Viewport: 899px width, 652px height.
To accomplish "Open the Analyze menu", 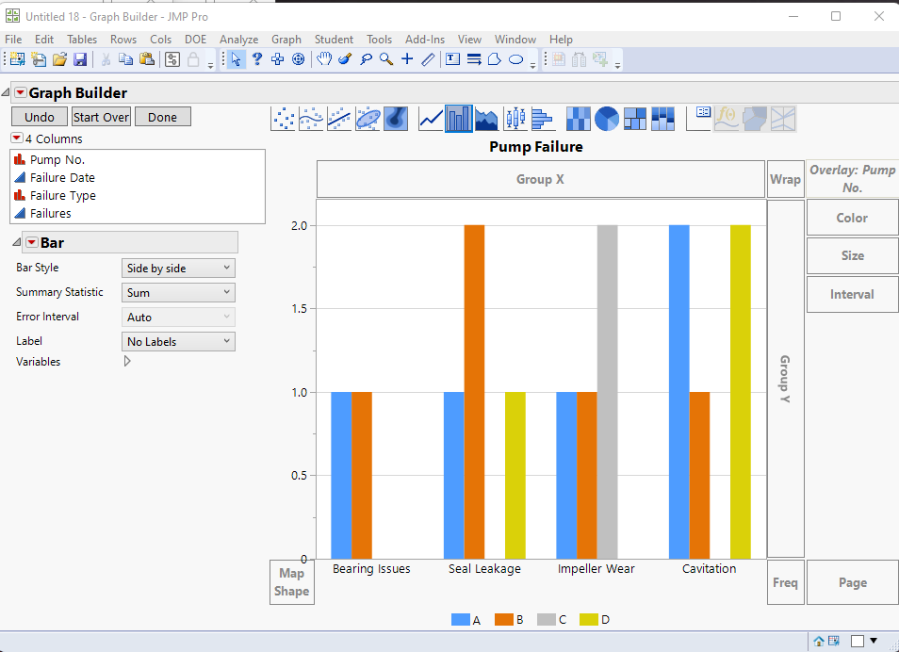I will [238, 39].
